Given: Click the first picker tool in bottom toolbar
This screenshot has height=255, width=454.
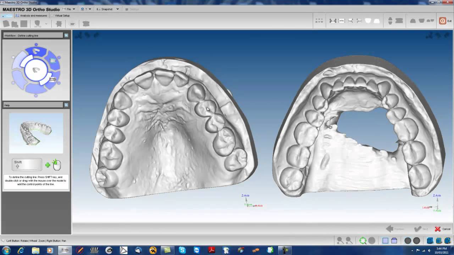Looking at the screenshot, I should [x=340, y=241].
